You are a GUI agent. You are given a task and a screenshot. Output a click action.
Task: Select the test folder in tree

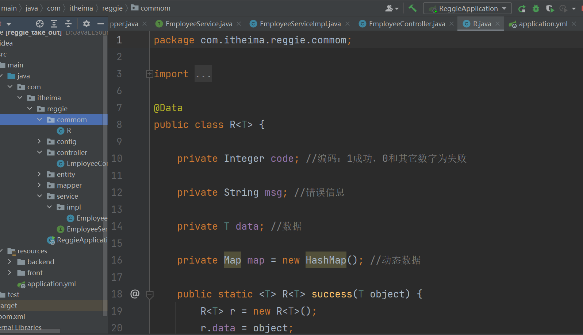(10, 295)
